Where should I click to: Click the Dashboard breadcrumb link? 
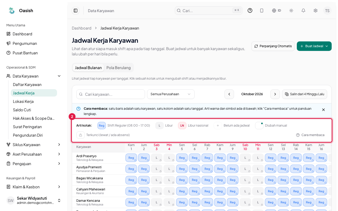pyautogui.click(x=82, y=28)
